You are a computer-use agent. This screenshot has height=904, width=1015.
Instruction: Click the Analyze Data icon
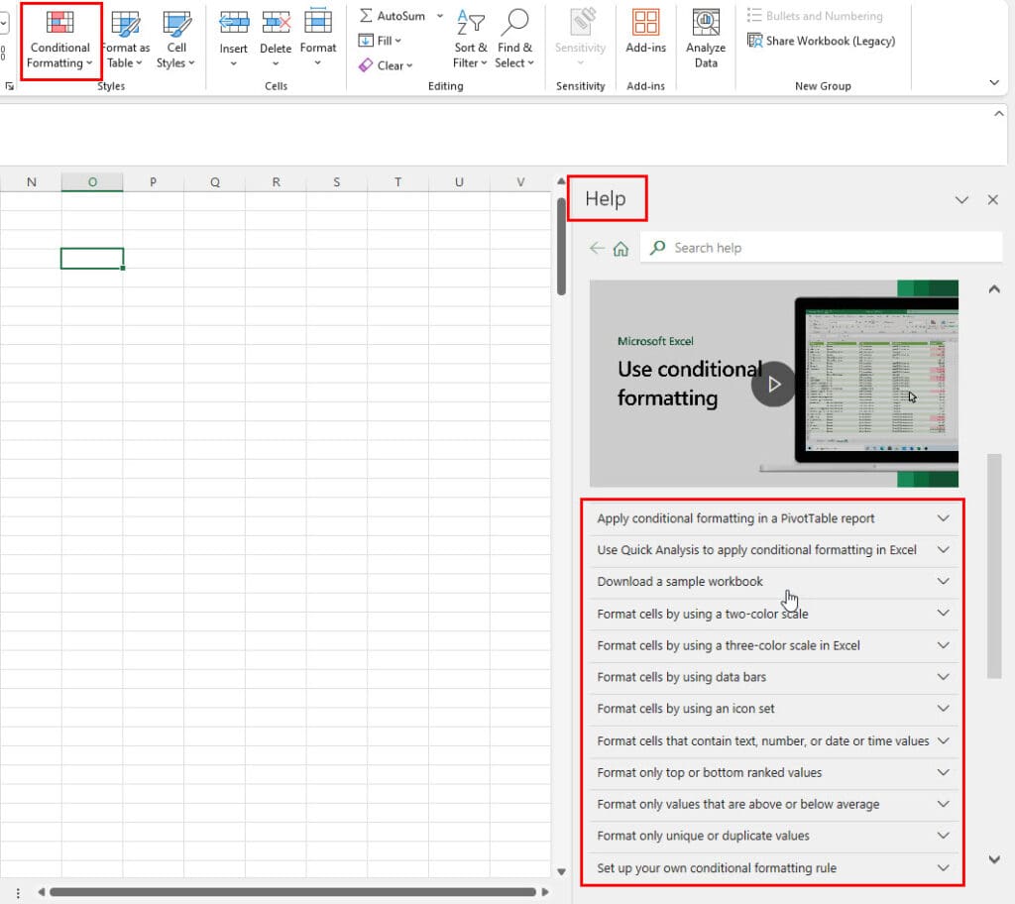click(x=706, y=42)
